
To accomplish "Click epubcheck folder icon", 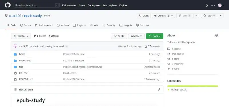I will (15, 60).
